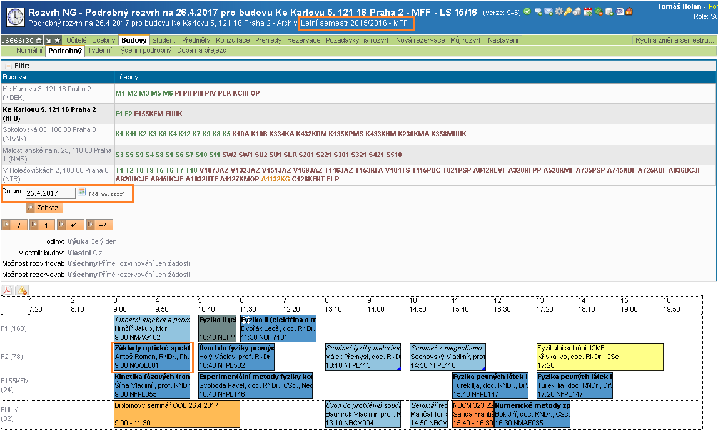Switch to the Týdenní view tab
The height and width of the screenshot is (431, 718).
(99, 50)
